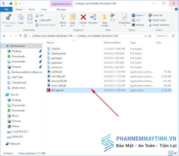179x156 pixels.
Task: Click the Back navigation arrow
Action: click(4, 36)
